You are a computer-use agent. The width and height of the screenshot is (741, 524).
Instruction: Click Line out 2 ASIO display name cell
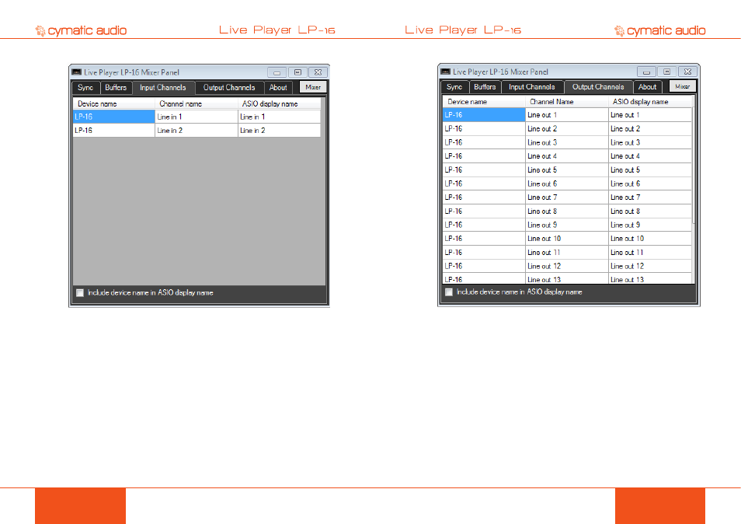[x=650, y=128]
